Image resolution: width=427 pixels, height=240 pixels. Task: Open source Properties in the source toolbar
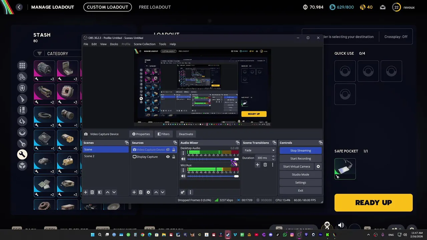(141, 134)
